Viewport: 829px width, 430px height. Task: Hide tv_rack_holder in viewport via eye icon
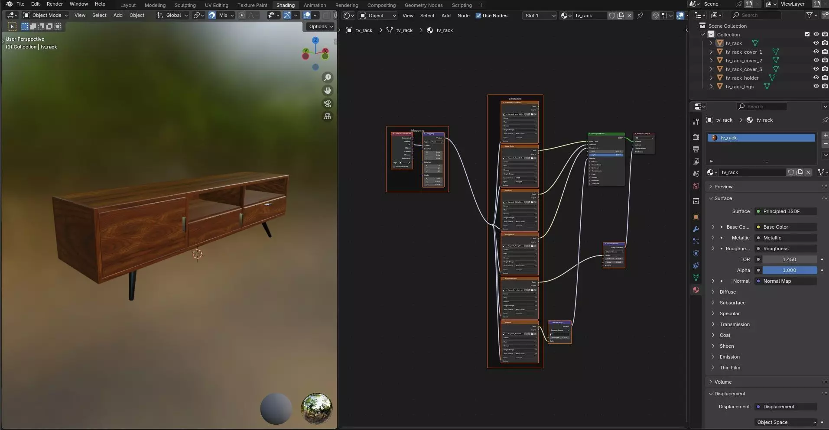pyautogui.click(x=816, y=78)
